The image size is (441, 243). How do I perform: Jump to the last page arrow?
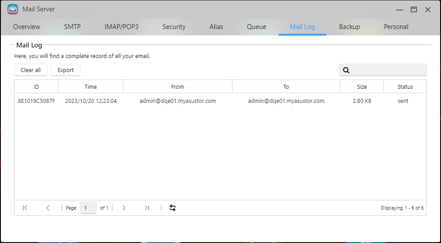click(x=147, y=208)
